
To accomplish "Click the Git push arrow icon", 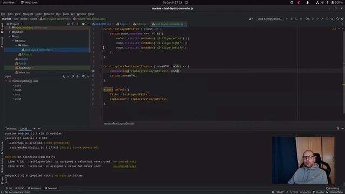I will point(322,19).
